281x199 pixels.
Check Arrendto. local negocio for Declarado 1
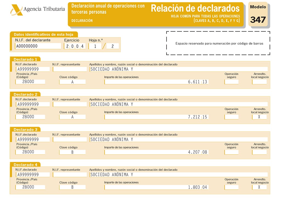point(259,82)
